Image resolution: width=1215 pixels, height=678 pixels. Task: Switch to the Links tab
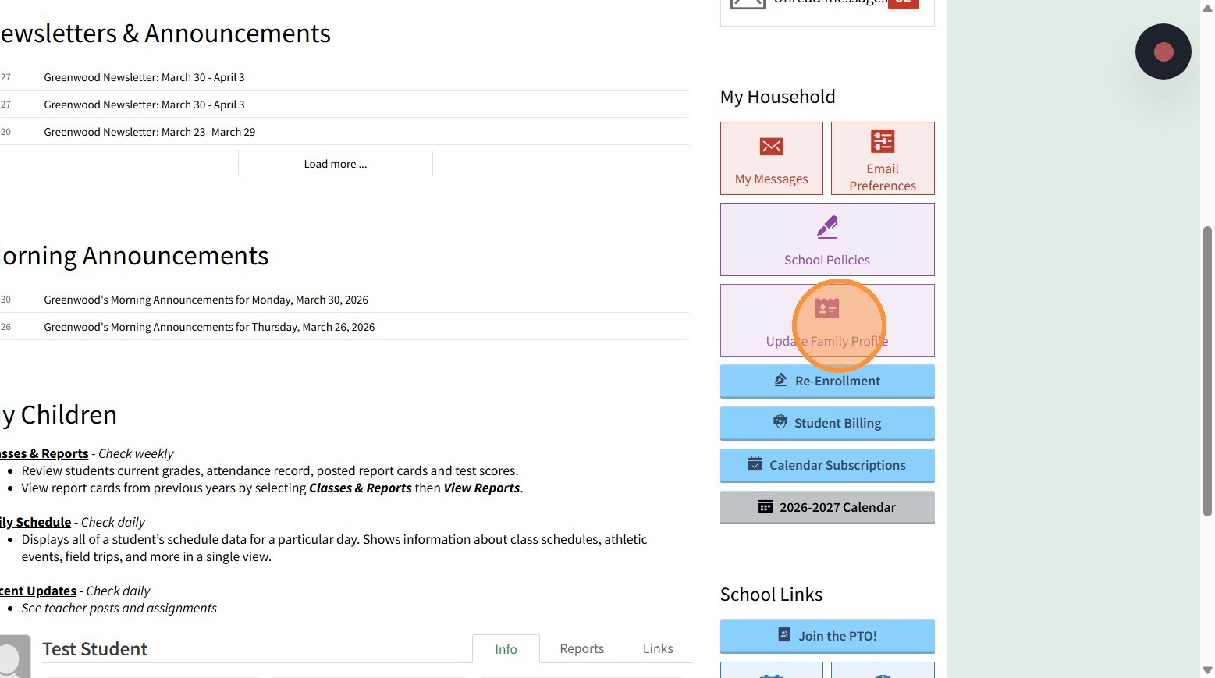coord(658,648)
